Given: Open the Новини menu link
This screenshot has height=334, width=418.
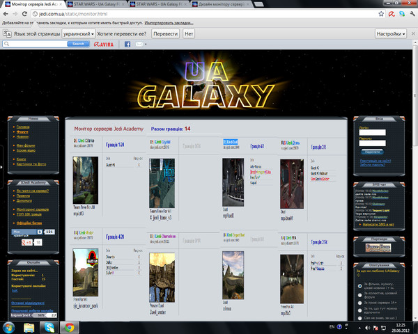Looking at the screenshot, I should coord(22,136).
